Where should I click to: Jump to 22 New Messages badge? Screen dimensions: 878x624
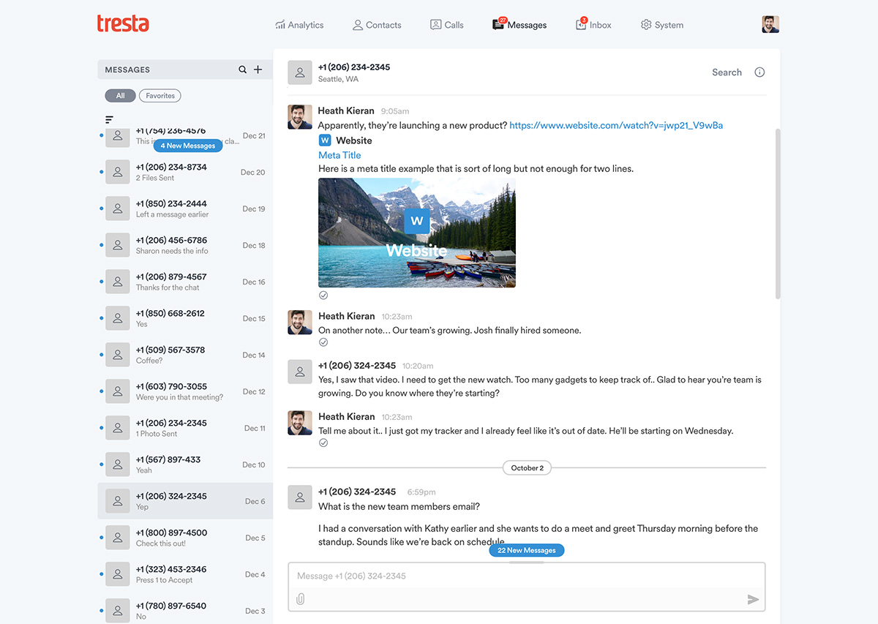(x=527, y=550)
